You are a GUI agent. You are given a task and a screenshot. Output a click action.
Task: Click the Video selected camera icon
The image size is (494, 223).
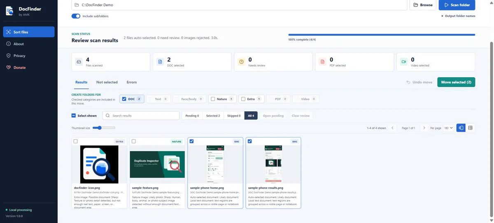click(404, 62)
